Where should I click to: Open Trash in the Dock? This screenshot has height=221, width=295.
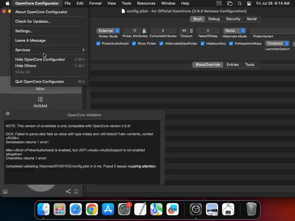[x=251, y=209]
